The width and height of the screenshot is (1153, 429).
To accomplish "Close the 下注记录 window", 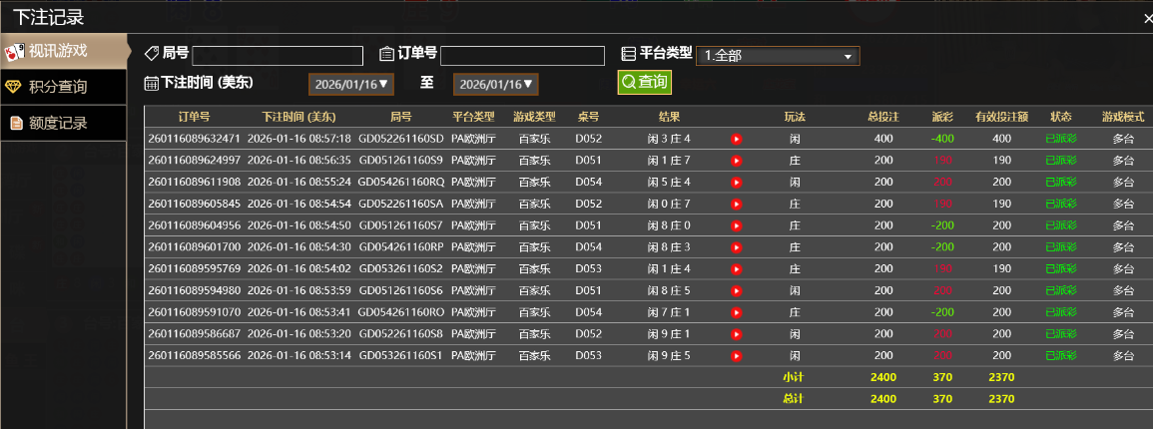I will [1147, 17].
